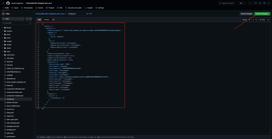Open the create new plus dropdown
The image size is (272, 139).
click(251, 3)
